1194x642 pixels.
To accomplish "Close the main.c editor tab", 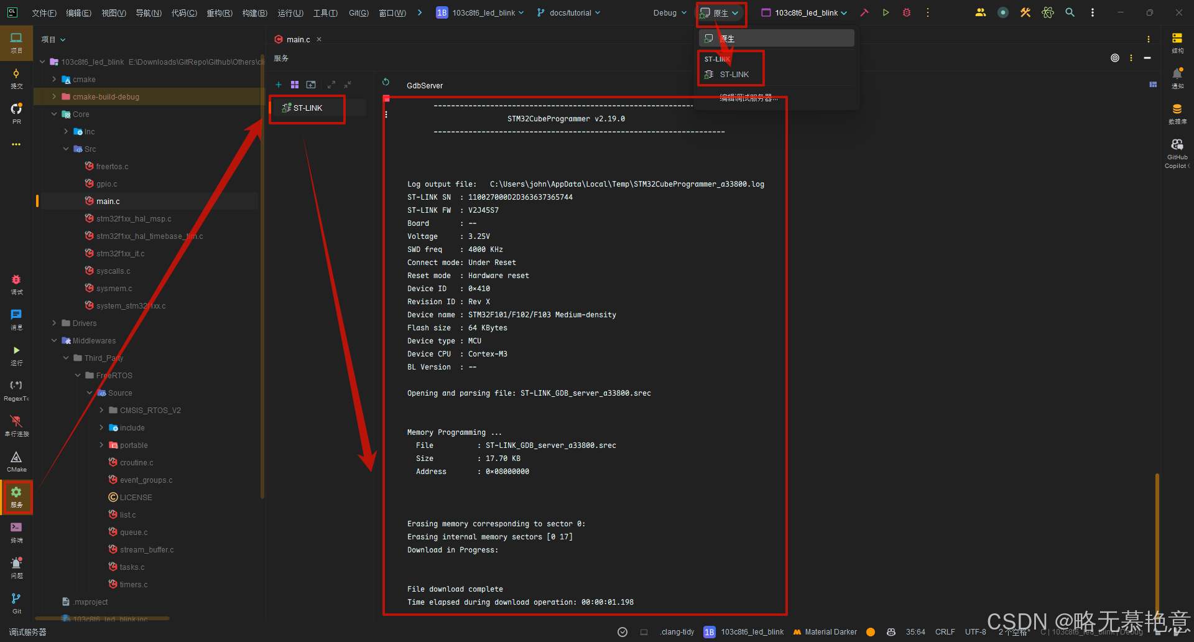I will [x=319, y=39].
